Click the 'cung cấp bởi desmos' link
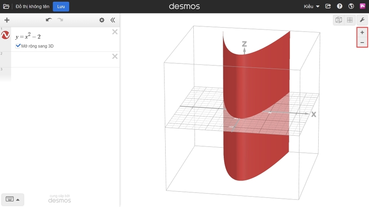This screenshot has width=369, height=207. 60,199
